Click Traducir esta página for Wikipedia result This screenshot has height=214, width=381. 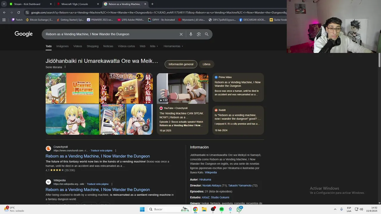(98, 184)
